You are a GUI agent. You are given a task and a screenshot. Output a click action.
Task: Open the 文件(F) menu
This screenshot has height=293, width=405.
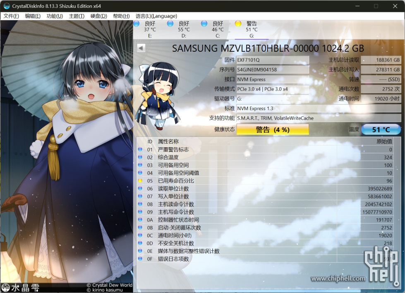coord(11,16)
